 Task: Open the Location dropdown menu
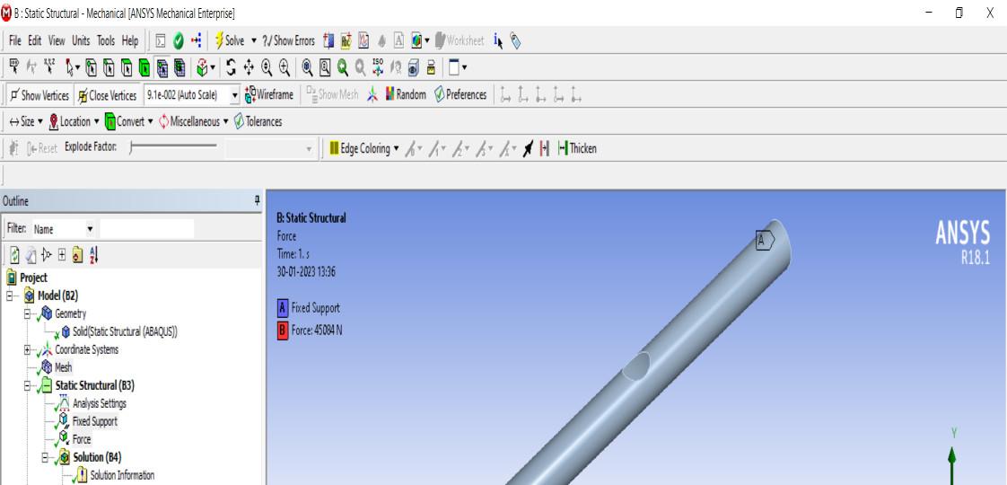coord(74,121)
